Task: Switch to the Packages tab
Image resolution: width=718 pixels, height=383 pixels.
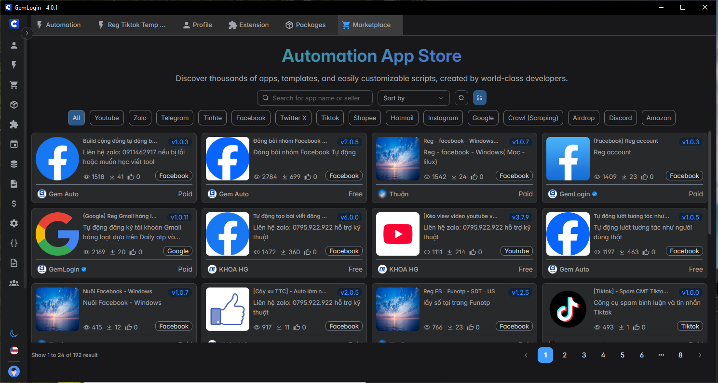Action: 305,25
